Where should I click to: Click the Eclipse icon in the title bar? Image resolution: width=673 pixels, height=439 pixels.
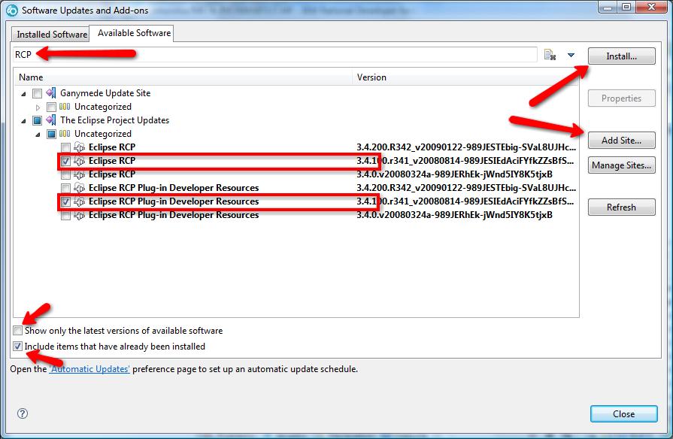(11, 10)
